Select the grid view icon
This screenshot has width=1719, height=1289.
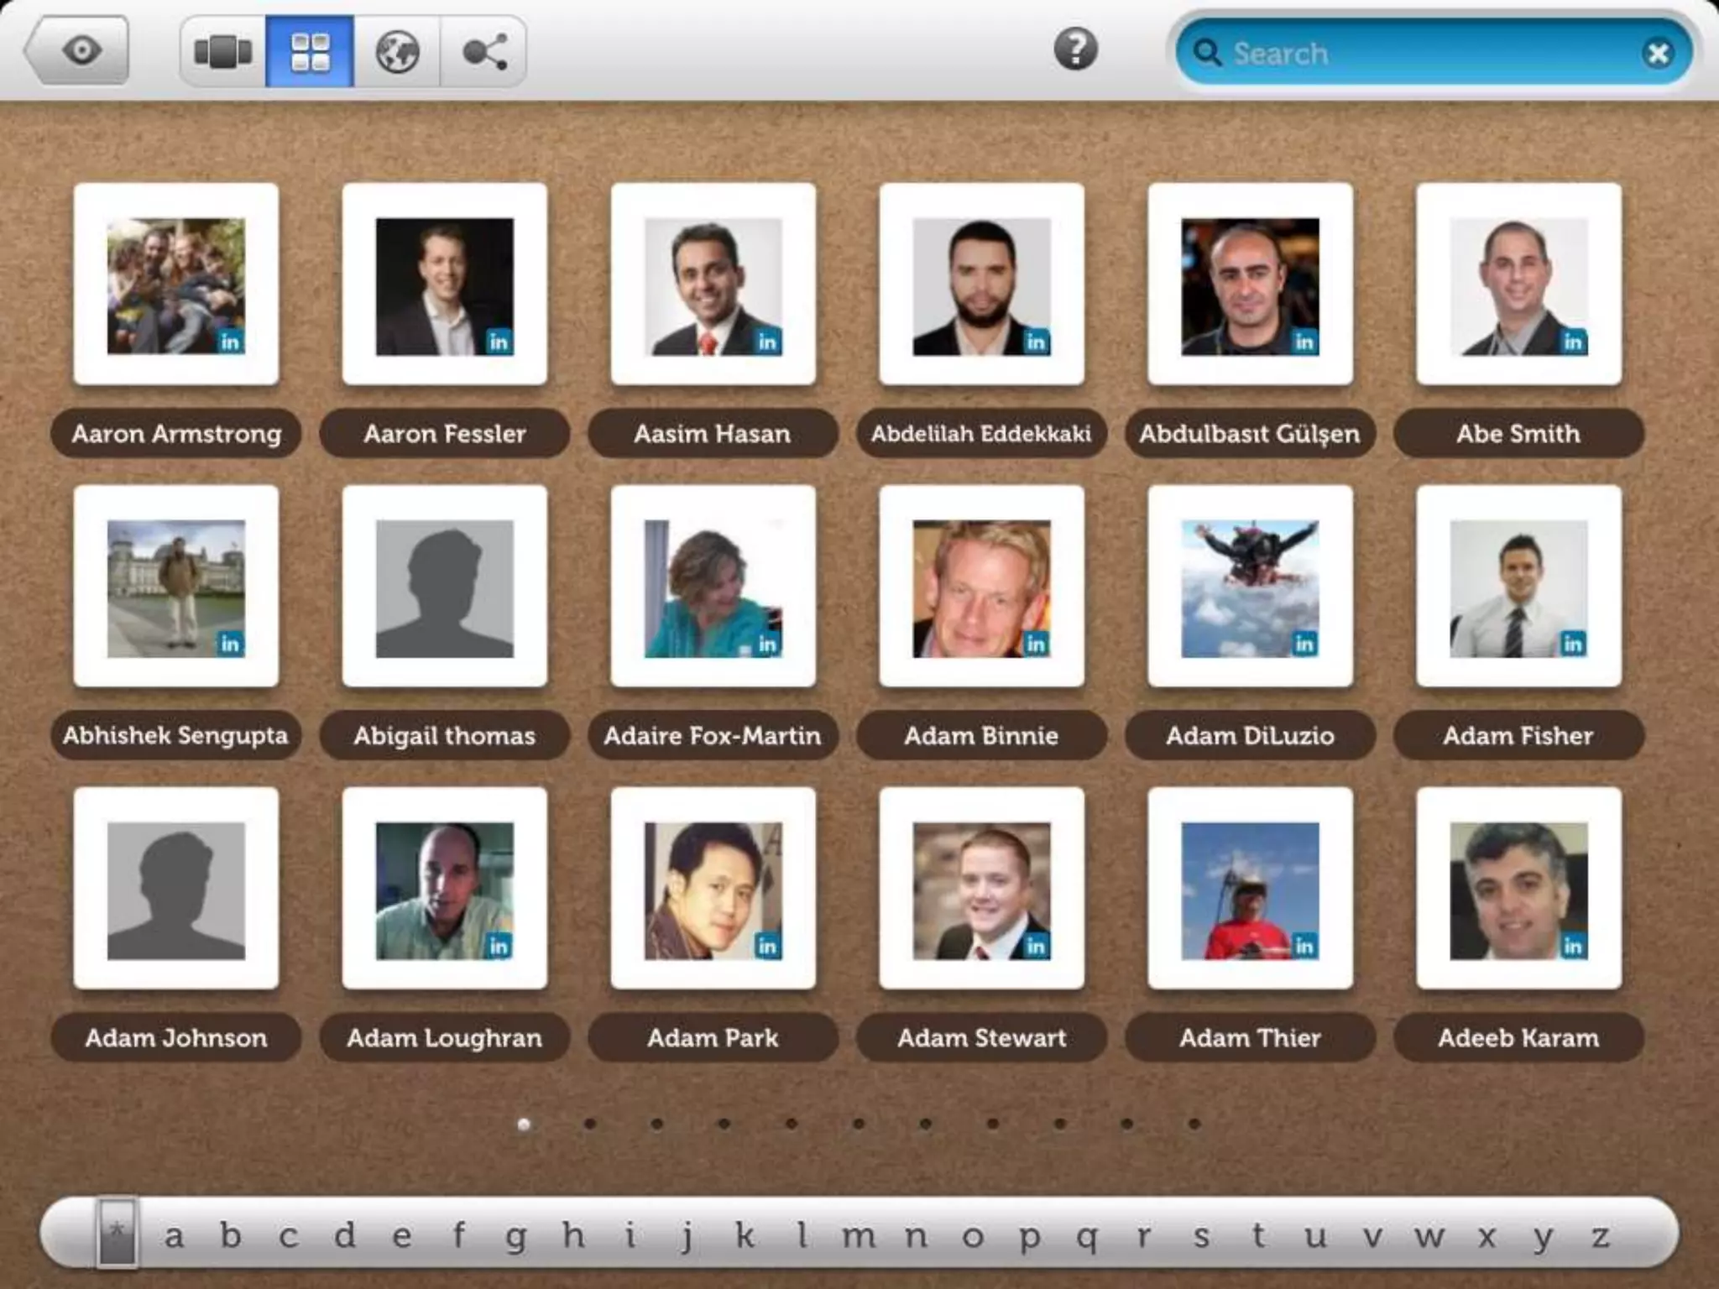310,52
